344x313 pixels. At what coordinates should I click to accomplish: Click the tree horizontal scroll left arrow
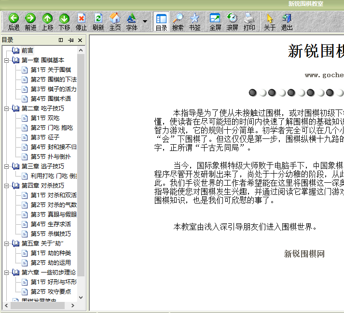point(6,305)
